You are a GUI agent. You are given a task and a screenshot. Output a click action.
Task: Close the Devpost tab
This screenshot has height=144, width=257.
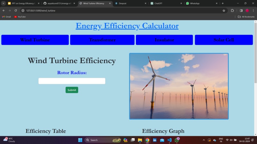pos(145,3)
